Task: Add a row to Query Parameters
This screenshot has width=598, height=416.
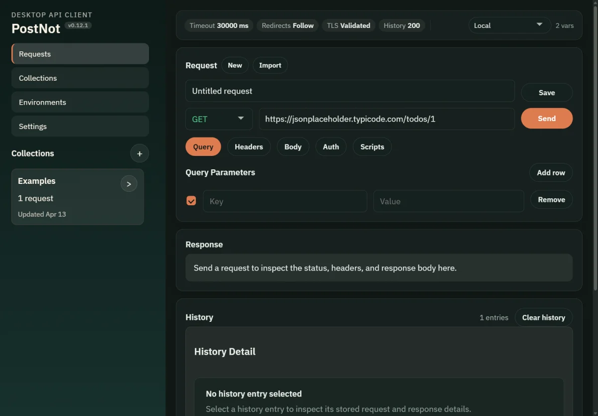Action: click(x=551, y=172)
